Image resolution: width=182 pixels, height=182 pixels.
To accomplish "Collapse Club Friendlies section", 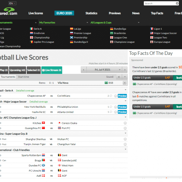I will click(x=126, y=149).
